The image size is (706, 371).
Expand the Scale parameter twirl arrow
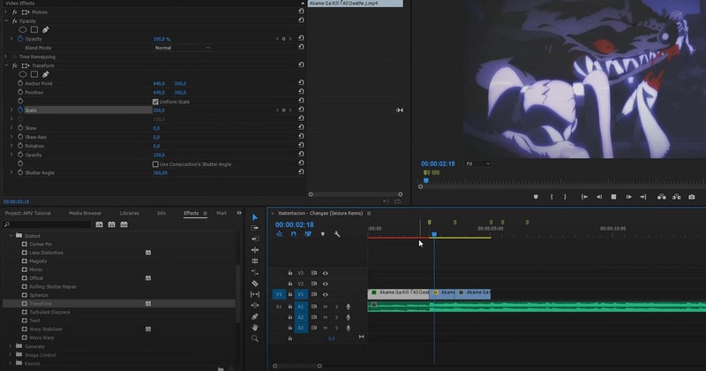point(11,110)
